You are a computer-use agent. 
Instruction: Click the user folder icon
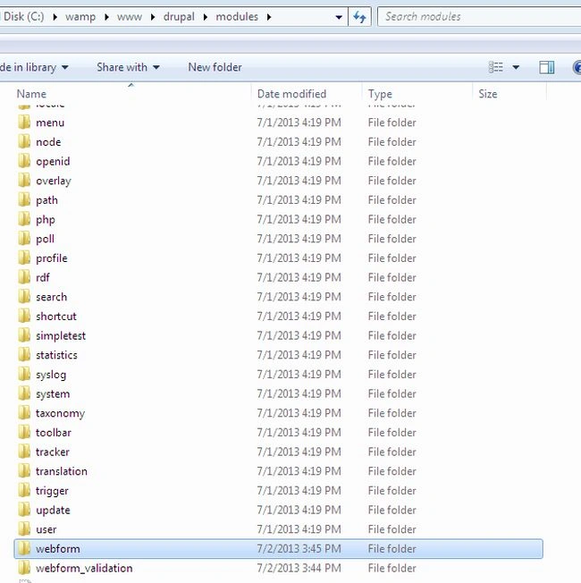tap(24, 529)
